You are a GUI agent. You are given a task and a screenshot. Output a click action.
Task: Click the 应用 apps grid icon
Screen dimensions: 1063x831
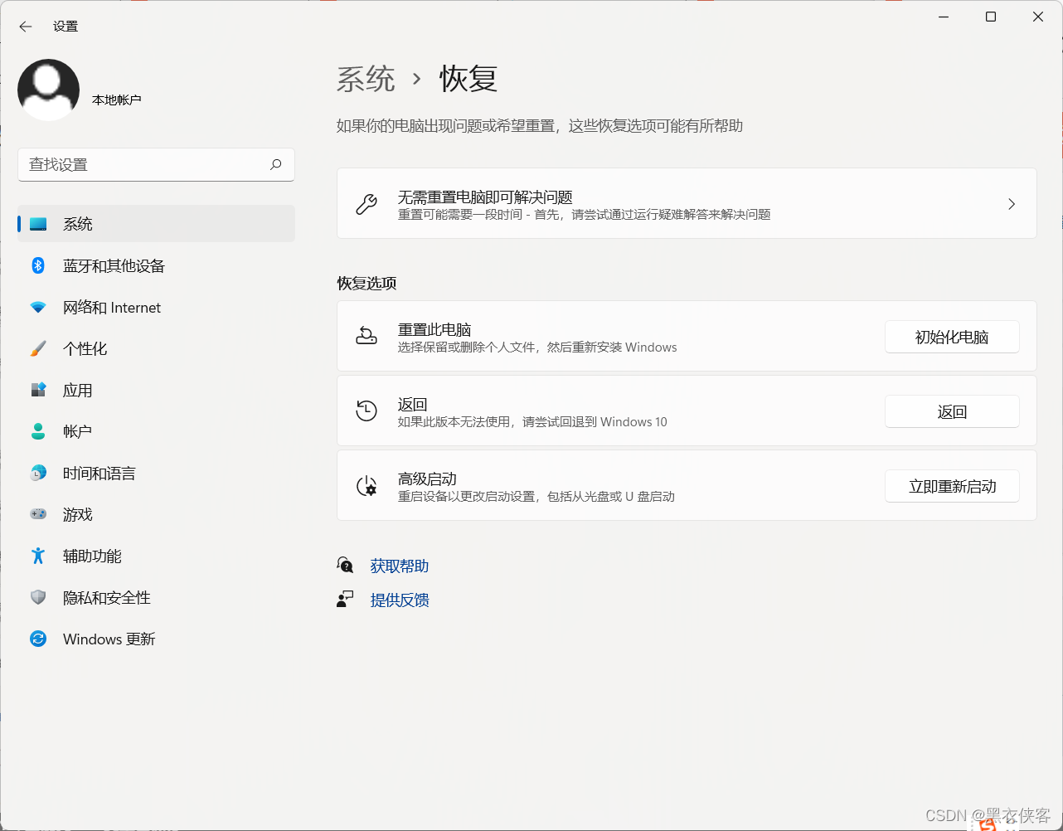tap(38, 390)
